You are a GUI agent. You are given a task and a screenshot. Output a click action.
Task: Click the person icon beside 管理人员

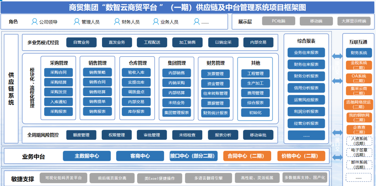(x=77, y=22)
